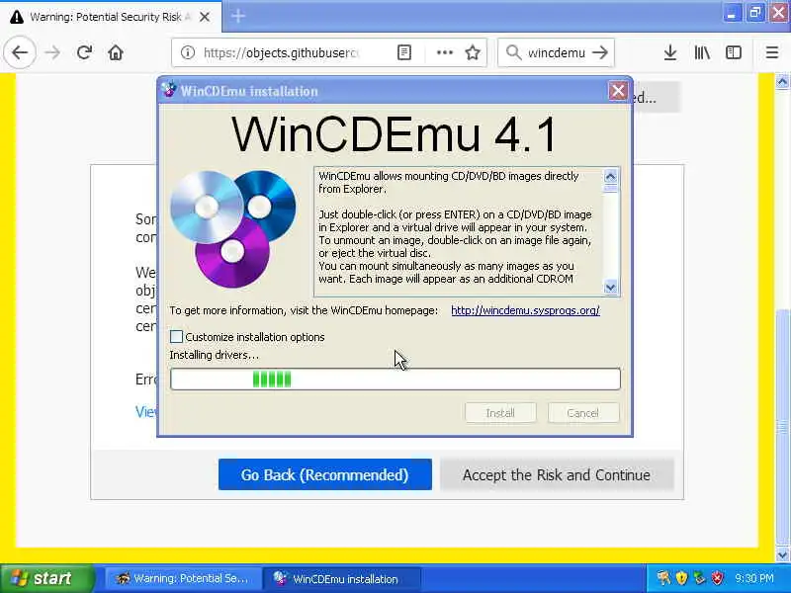The image size is (791, 593).
Task: Click the Install button
Action: pyautogui.click(x=500, y=413)
